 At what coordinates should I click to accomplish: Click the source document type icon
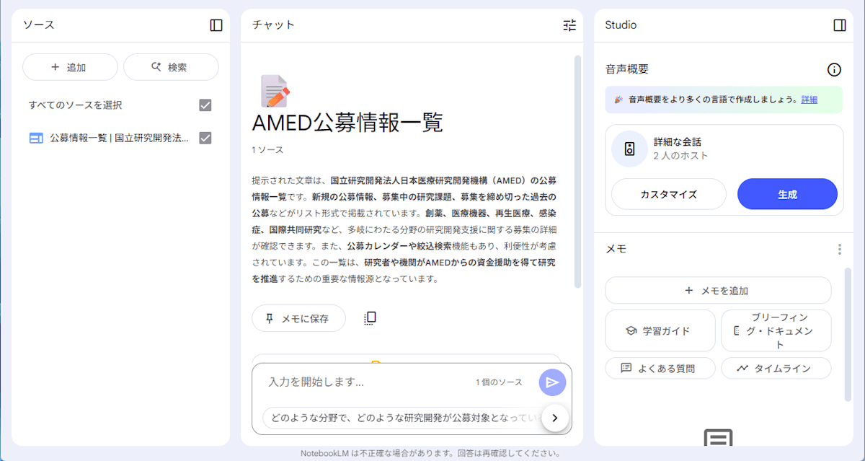pos(36,139)
